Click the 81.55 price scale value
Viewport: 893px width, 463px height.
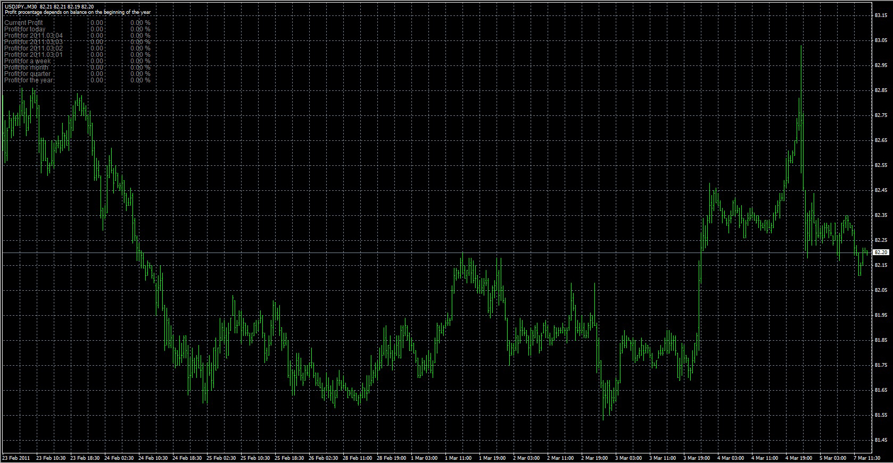(881, 415)
